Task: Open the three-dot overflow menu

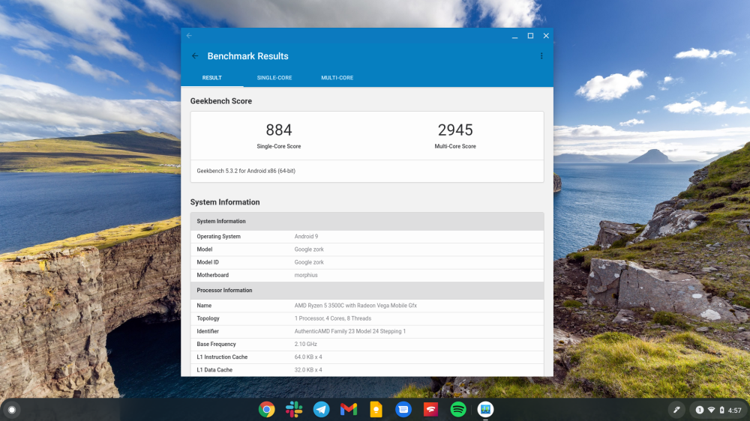Action: 541,56
